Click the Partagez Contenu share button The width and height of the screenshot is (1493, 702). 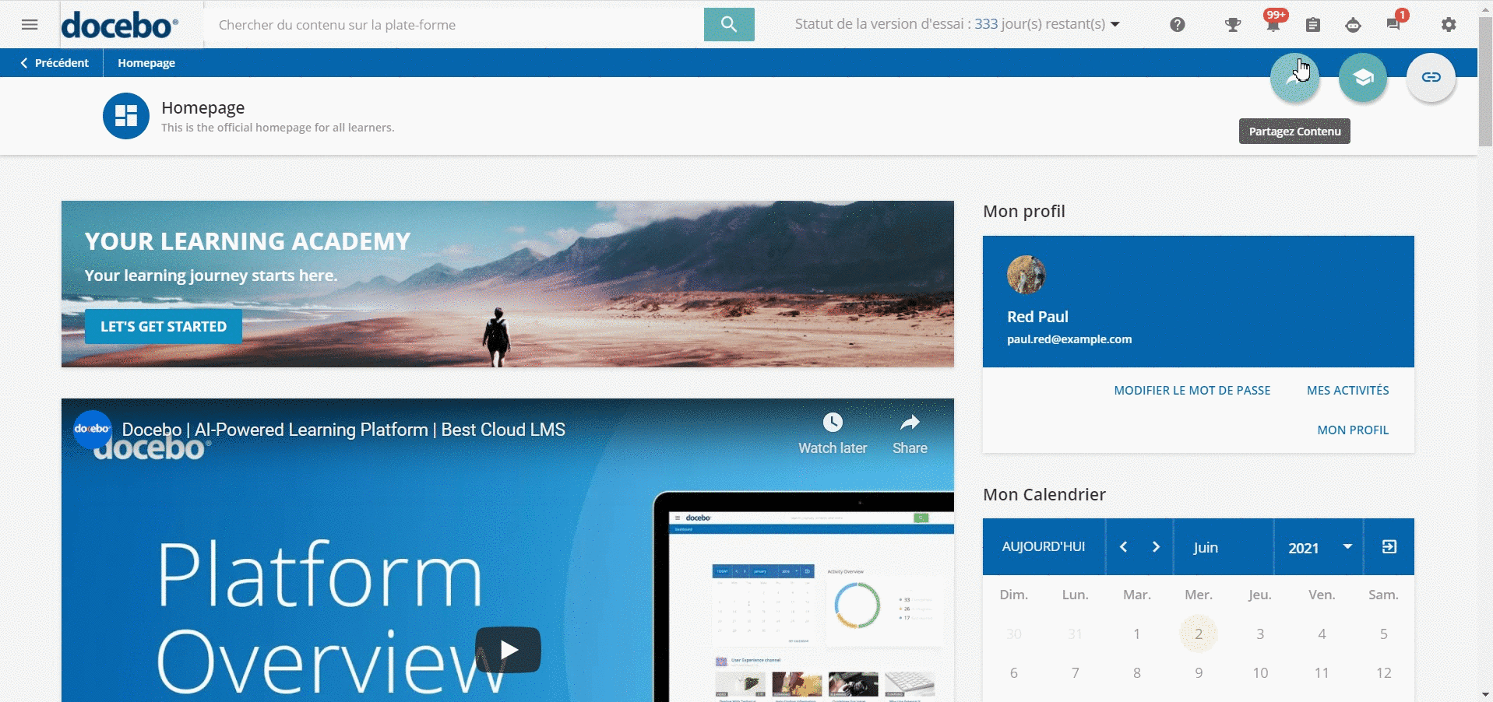(x=1295, y=77)
